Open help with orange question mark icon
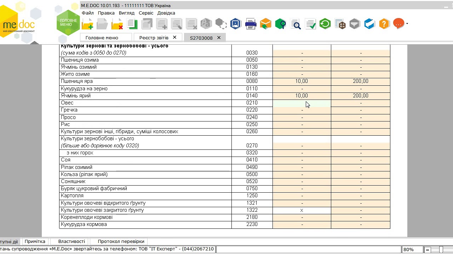 [384, 24]
